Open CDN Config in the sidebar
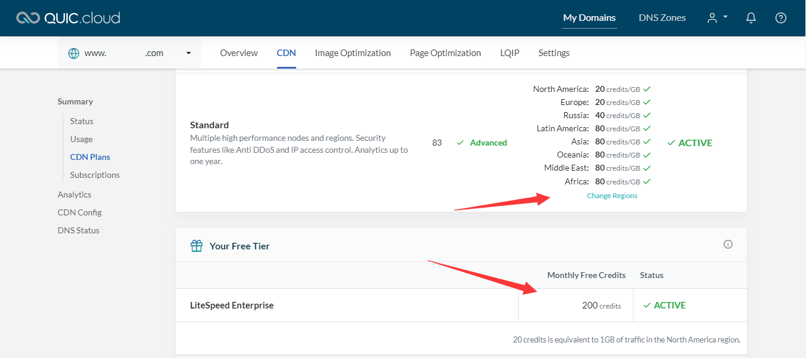Image resolution: width=806 pixels, height=358 pixels. (79, 212)
